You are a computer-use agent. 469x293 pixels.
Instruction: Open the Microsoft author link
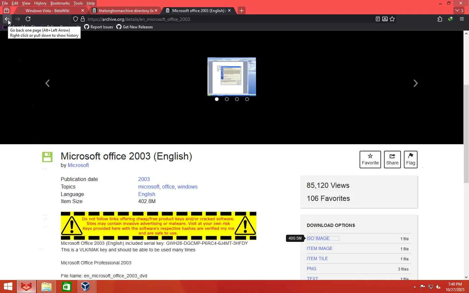[x=78, y=165]
